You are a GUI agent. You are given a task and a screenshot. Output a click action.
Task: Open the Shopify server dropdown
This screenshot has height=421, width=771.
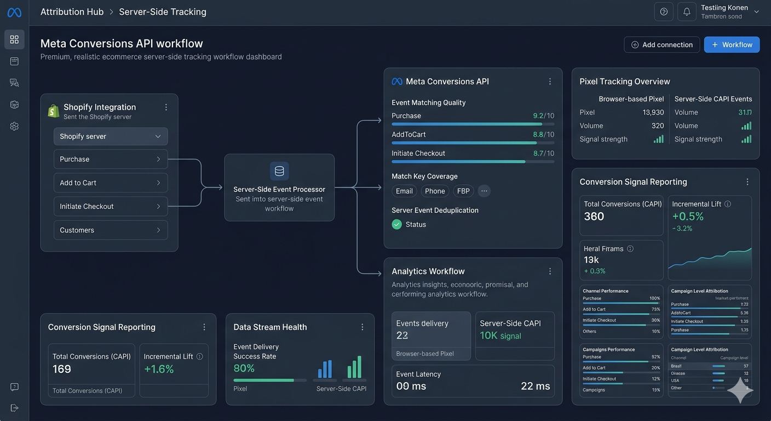[111, 136]
